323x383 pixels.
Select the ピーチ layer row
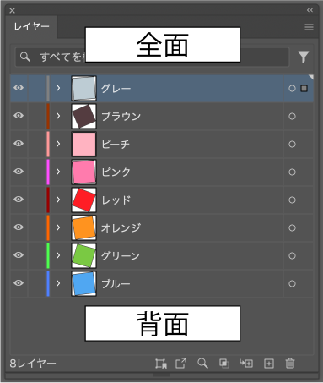point(162,144)
